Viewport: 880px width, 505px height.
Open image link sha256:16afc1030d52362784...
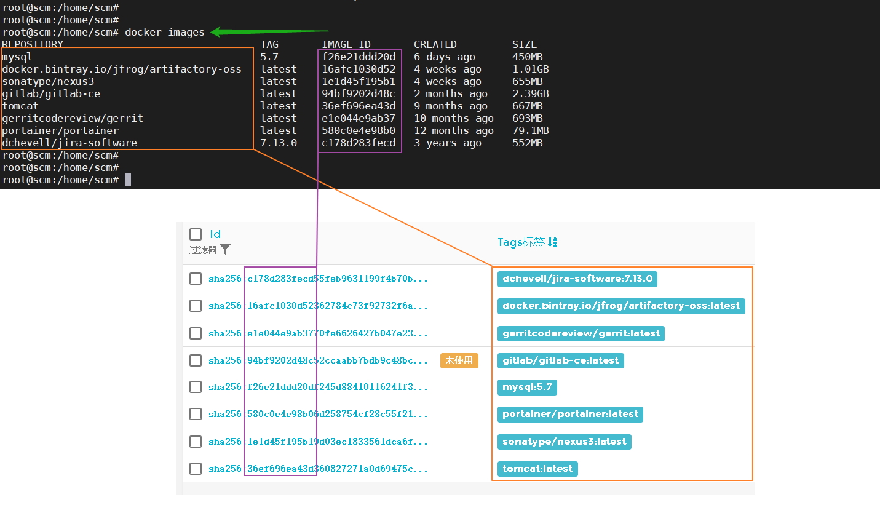(318, 306)
